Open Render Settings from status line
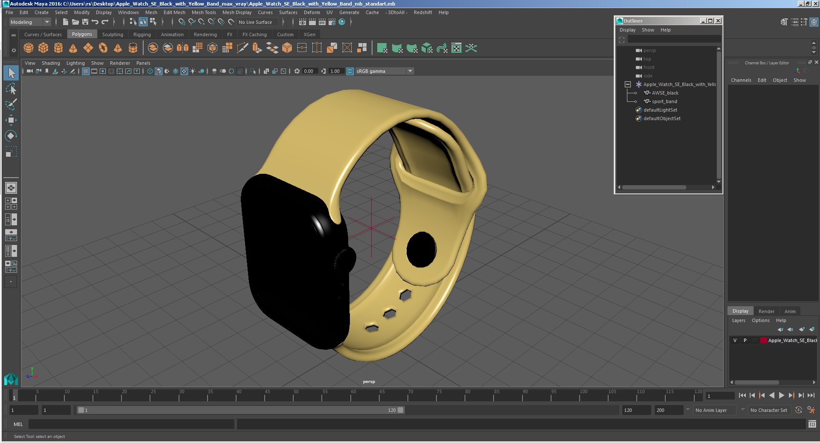 pos(332,22)
